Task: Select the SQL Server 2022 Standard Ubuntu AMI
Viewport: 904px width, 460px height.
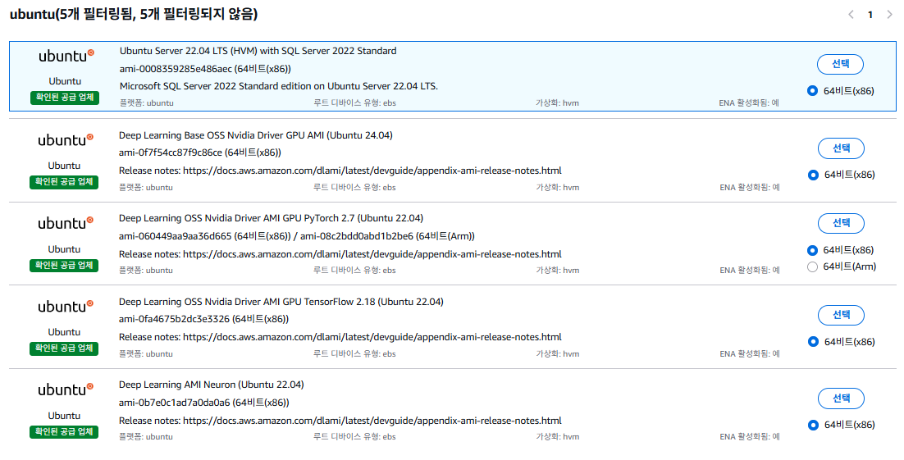Action: tap(840, 64)
